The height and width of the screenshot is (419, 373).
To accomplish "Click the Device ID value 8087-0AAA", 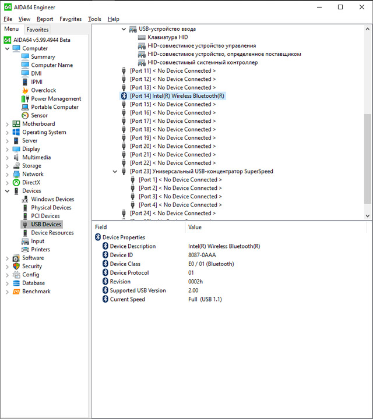I will 202,255.
